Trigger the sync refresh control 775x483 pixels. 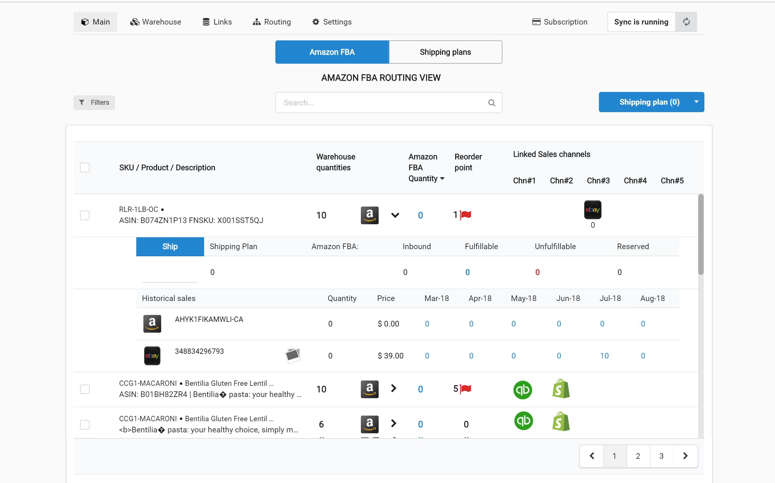(686, 22)
